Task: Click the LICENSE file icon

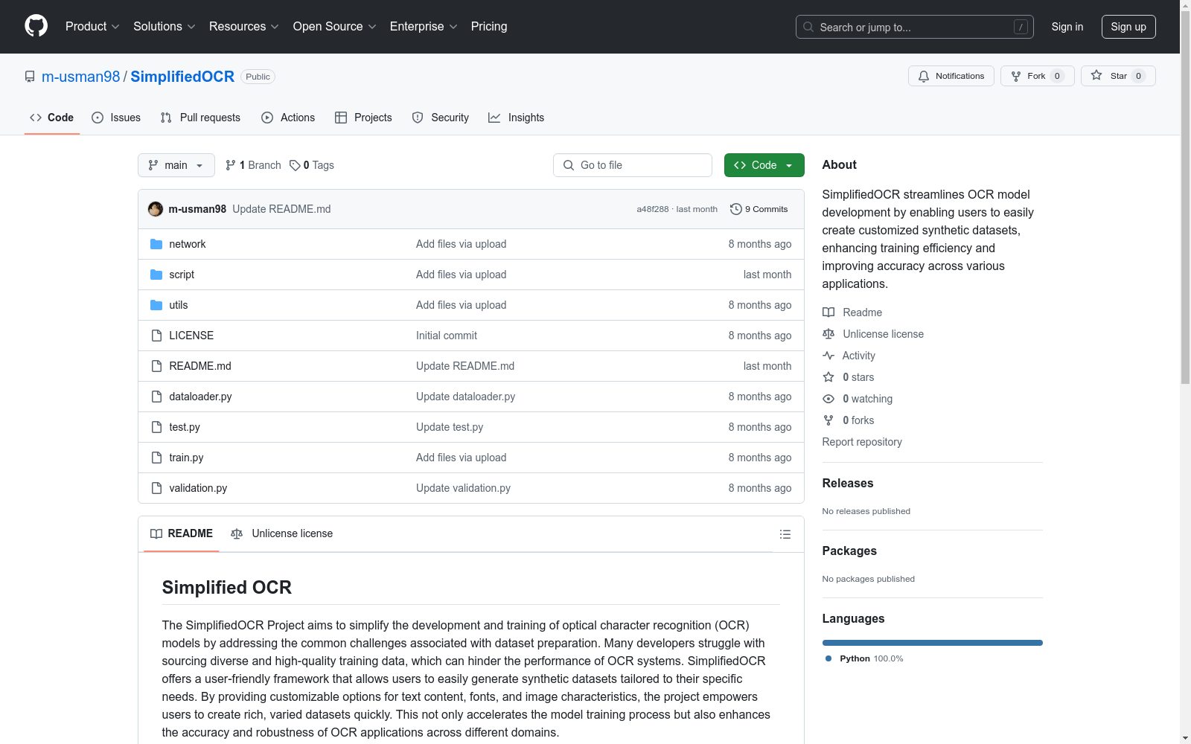Action: 156,336
